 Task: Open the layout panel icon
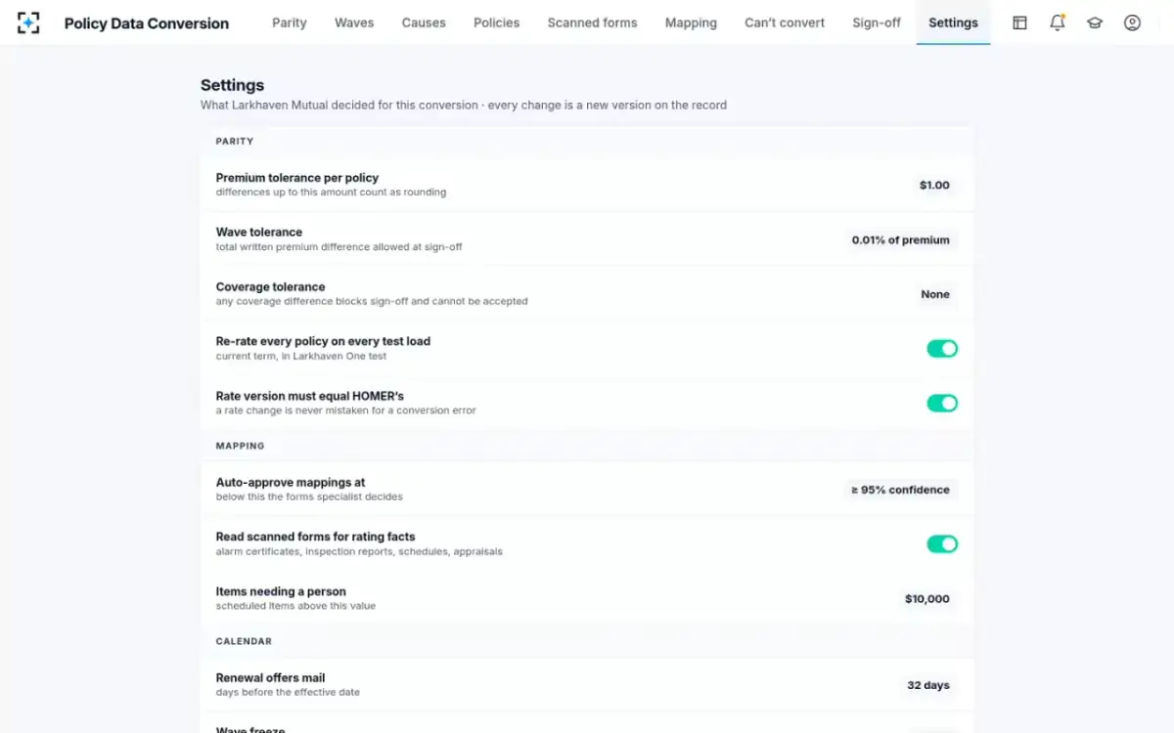pyautogui.click(x=1019, y=22)
